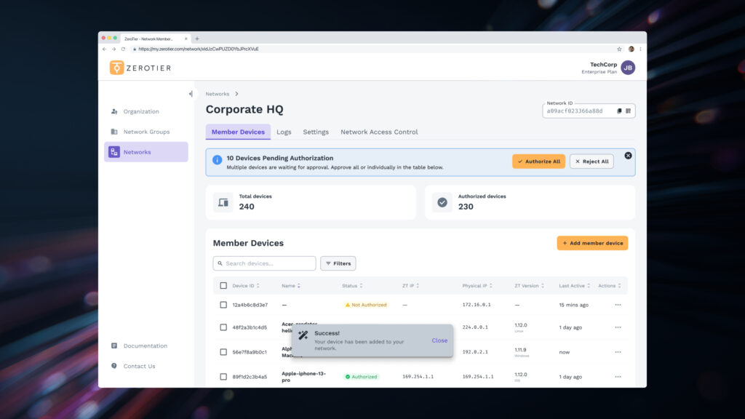Collapse the left sidebar with the arrow

tap(191, 93)
